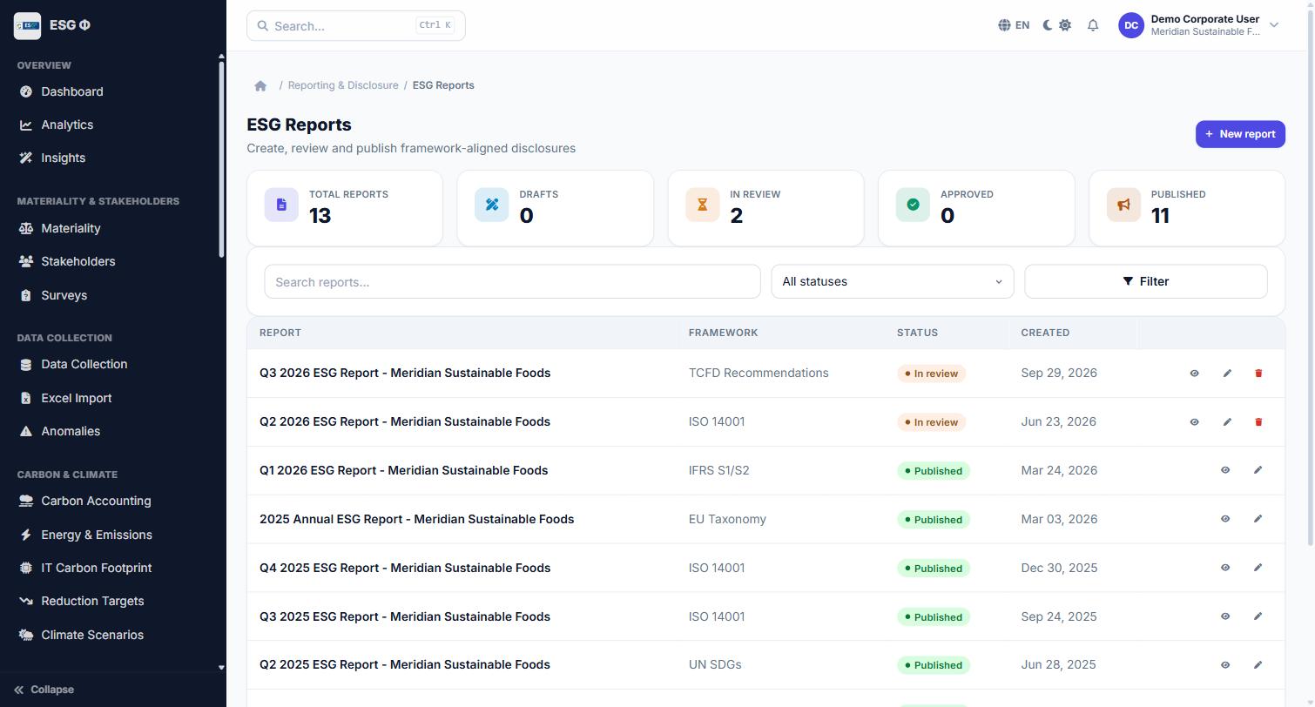This screenshot has width=1315, height=707.
Task: View the Q2 2026 ESG Report
Action: (x=1195, y=421)
